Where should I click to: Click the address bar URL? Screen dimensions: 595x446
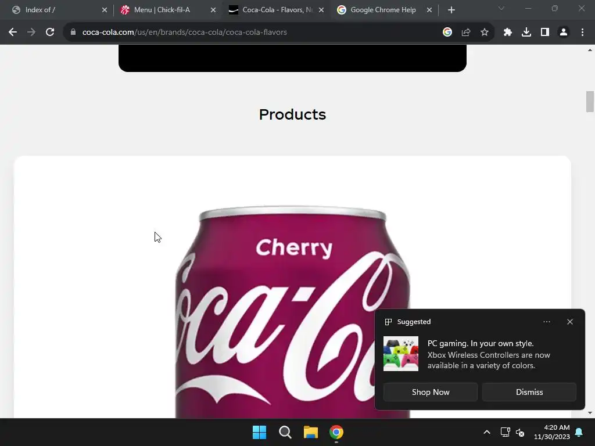pyautogui.click(x=184, y=33)
